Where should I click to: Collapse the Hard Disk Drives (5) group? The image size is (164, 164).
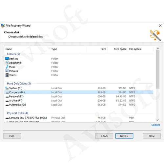pyautogui.click(x=19, y=84)
